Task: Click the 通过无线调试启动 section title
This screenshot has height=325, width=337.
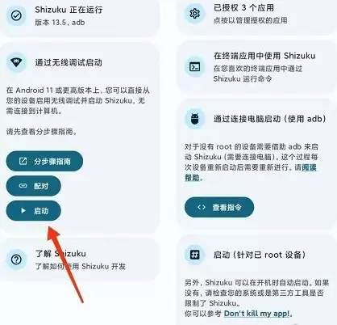Action: coord(69,62)
